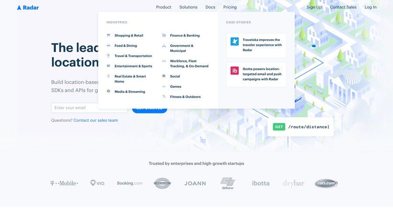Viewport: 393px width, 211px height.
Task: Open the Solutions menu
Action: (x=188, y=7)
